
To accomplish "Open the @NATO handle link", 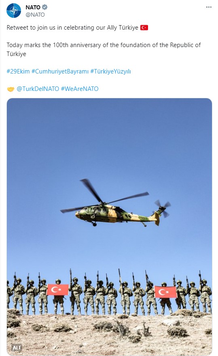I will (35, 15).
